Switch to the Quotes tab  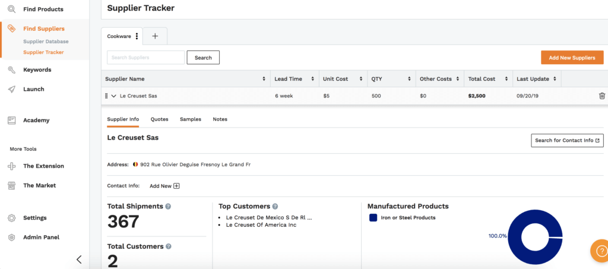159,119
